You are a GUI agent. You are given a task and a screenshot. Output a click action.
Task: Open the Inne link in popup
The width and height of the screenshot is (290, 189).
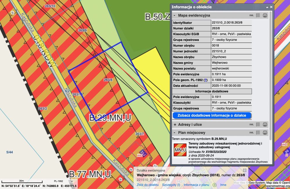[x=223, y=185]
